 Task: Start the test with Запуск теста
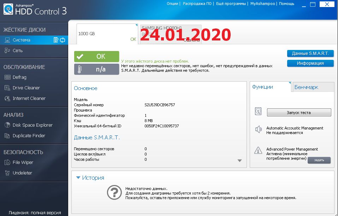click(299, 113)
